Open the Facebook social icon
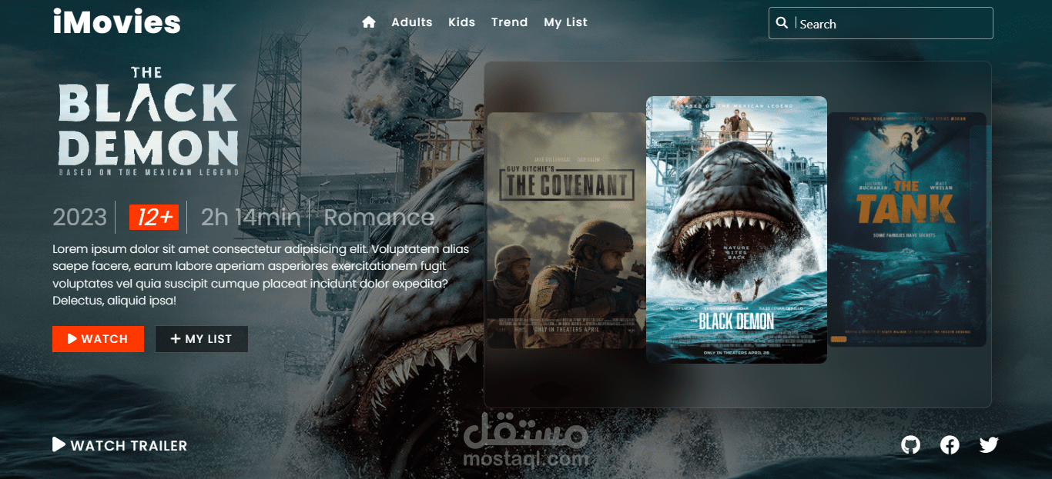 click(x=950, y=444)
